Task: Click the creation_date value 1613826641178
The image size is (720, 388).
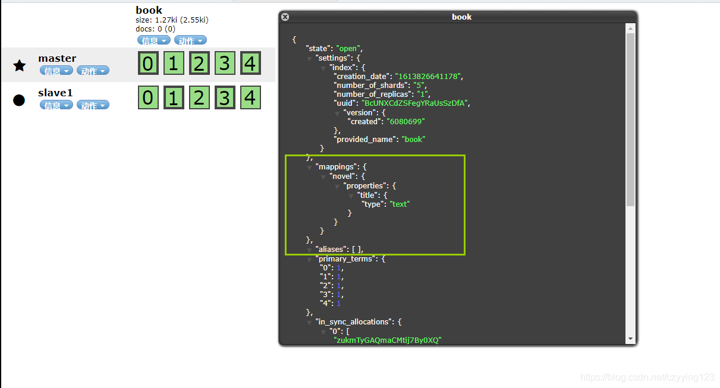Action: click(x=429, y=77)
